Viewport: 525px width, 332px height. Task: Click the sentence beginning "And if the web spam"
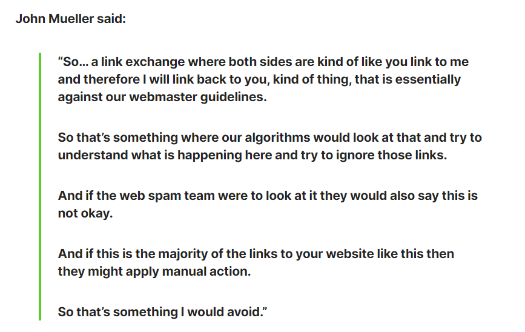268,204
